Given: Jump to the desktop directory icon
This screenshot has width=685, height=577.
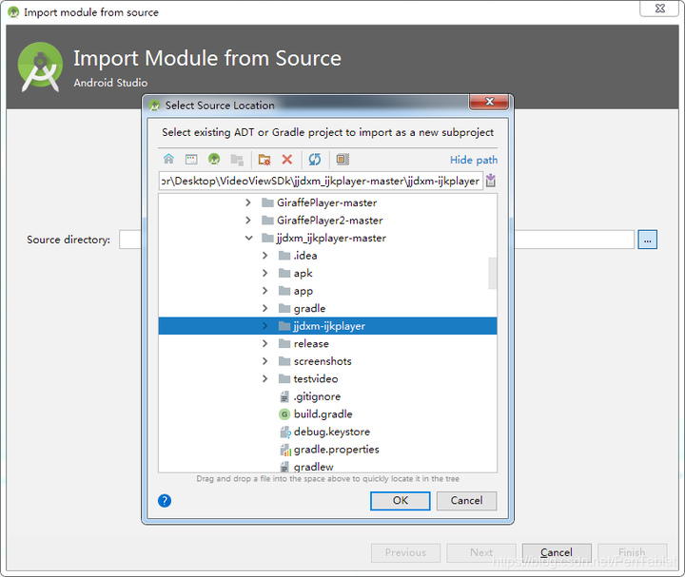Looking at the screenshot, I should (x=191, y=160).
